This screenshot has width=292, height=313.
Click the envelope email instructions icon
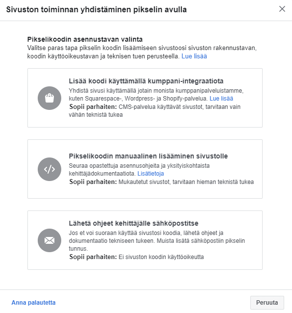[x=49, y=240]
